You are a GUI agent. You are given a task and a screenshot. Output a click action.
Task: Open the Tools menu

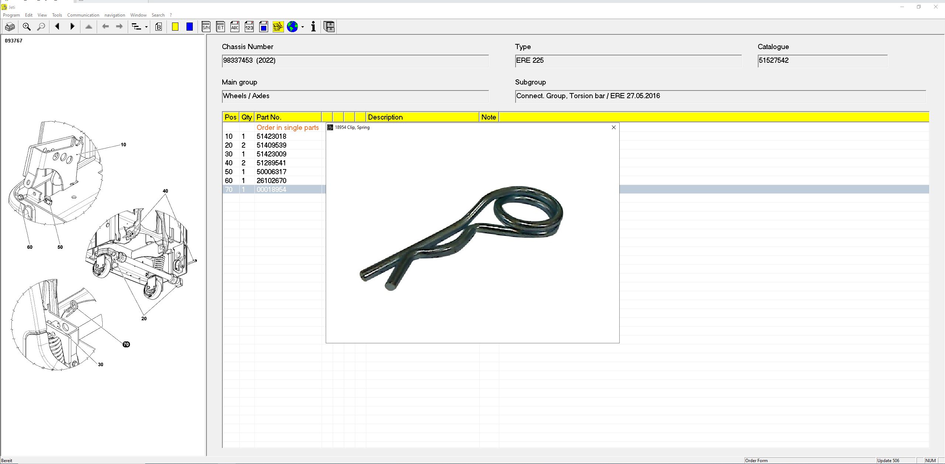(x=57, y=15)
